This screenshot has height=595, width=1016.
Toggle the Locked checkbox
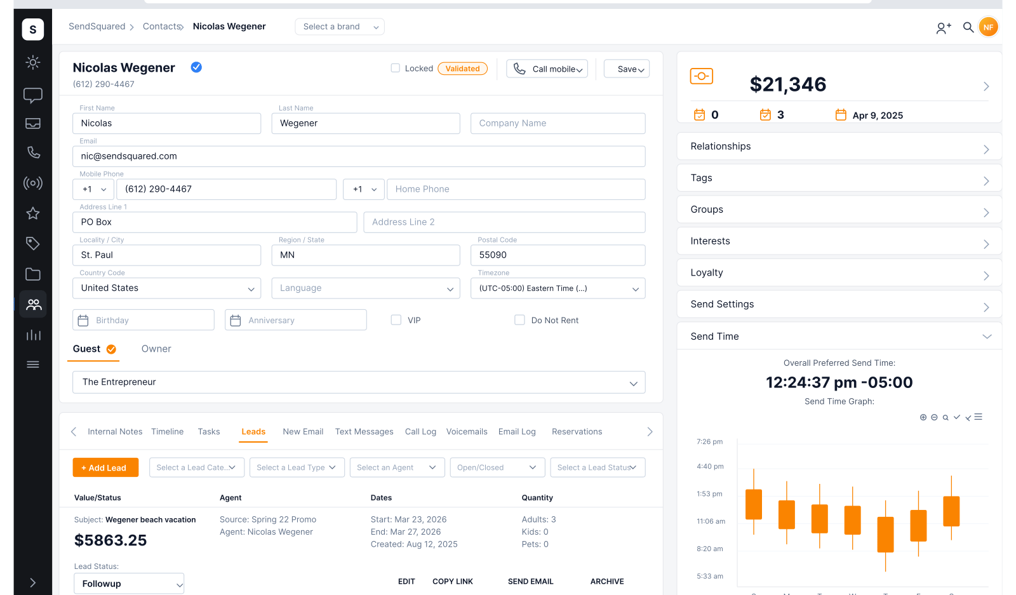coord(396,68)
